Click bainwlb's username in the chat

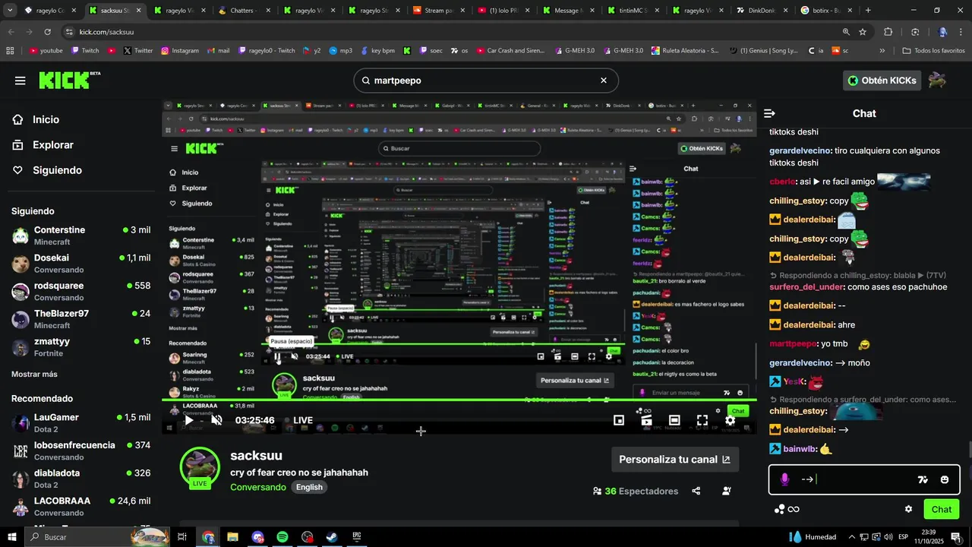800,449
